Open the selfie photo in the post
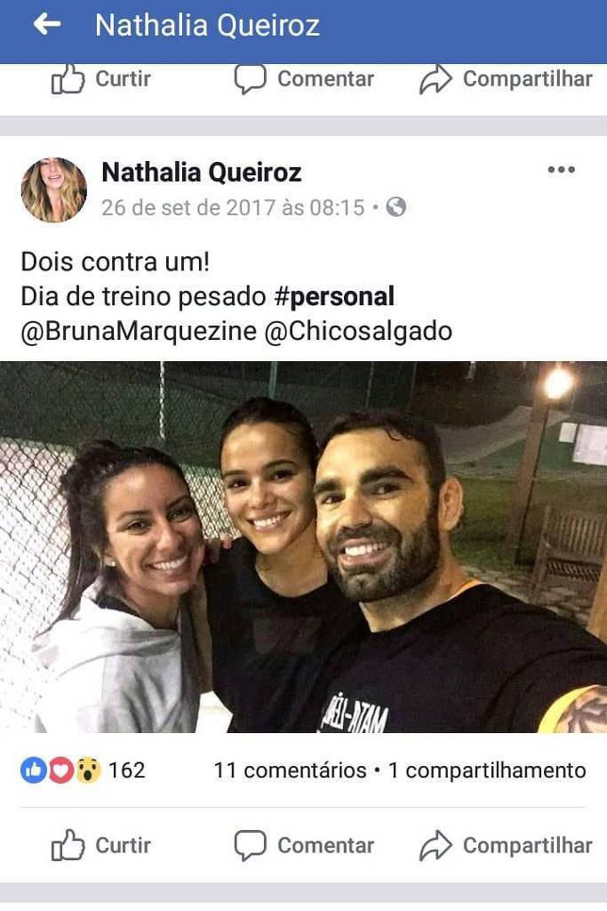607x911 pixels. (x=304, y=547)
